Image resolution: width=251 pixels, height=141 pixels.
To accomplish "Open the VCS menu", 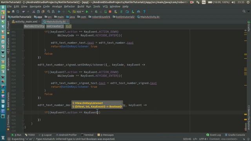I will coord(105,7).
